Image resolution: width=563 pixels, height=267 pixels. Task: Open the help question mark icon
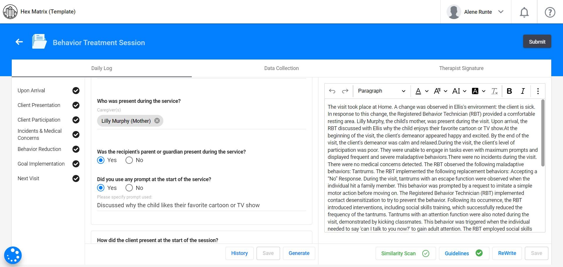point(550,12)
